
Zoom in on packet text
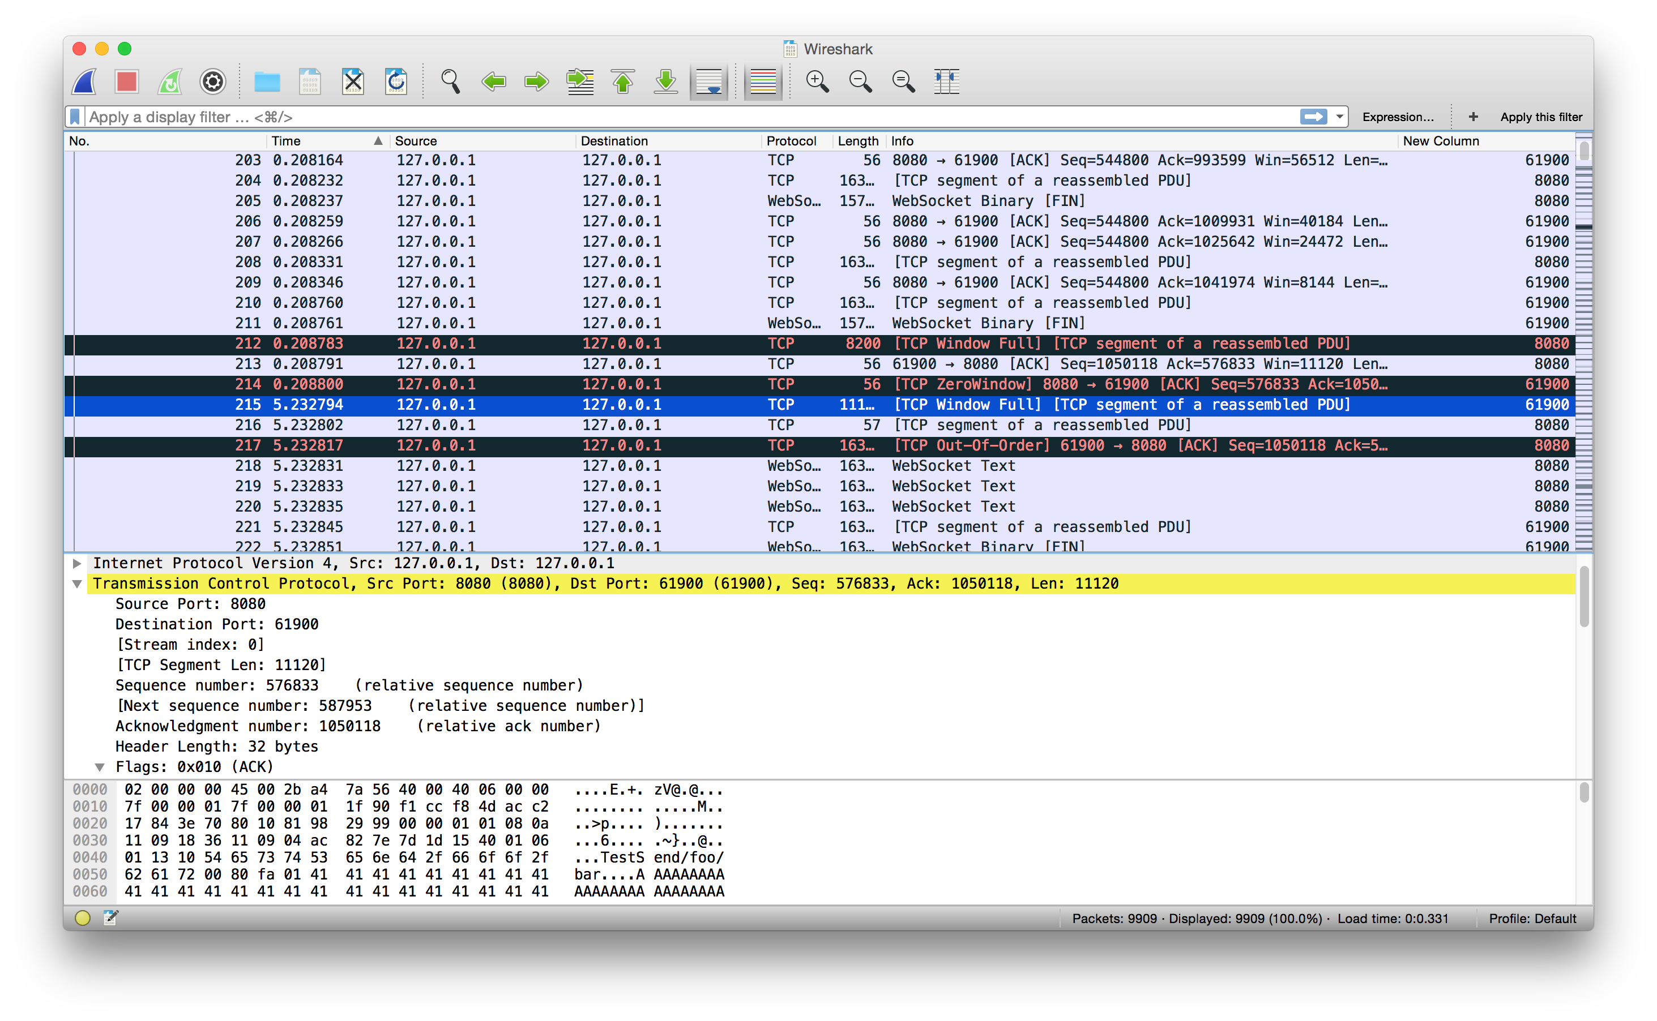point(817,81)
